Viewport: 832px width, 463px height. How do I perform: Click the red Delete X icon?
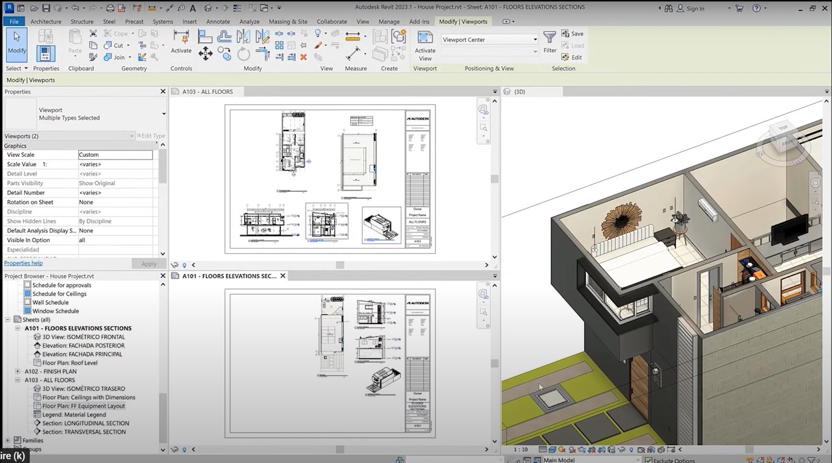tap(303, 57)
